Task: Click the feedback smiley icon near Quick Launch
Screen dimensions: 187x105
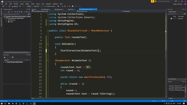Action: (x=156, y=1)
